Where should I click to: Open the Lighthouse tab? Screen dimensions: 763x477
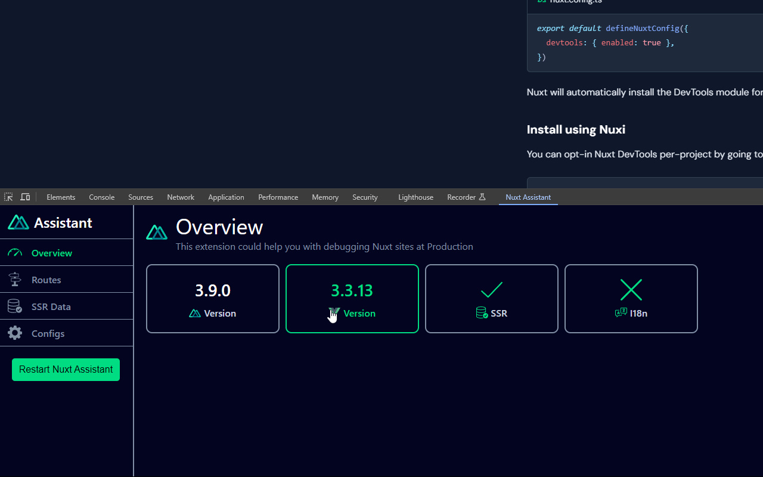[x=415, y=197]
